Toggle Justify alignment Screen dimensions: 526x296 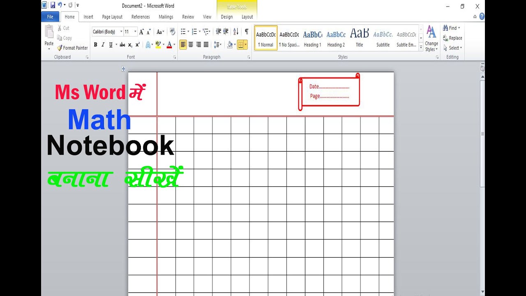coord(206,45)
